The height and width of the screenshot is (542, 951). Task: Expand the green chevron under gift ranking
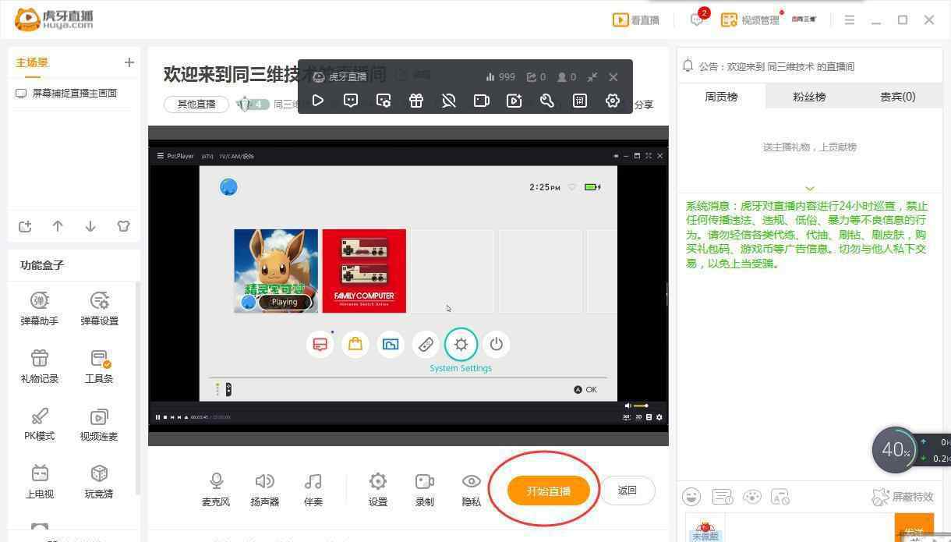tap(809, 188)
